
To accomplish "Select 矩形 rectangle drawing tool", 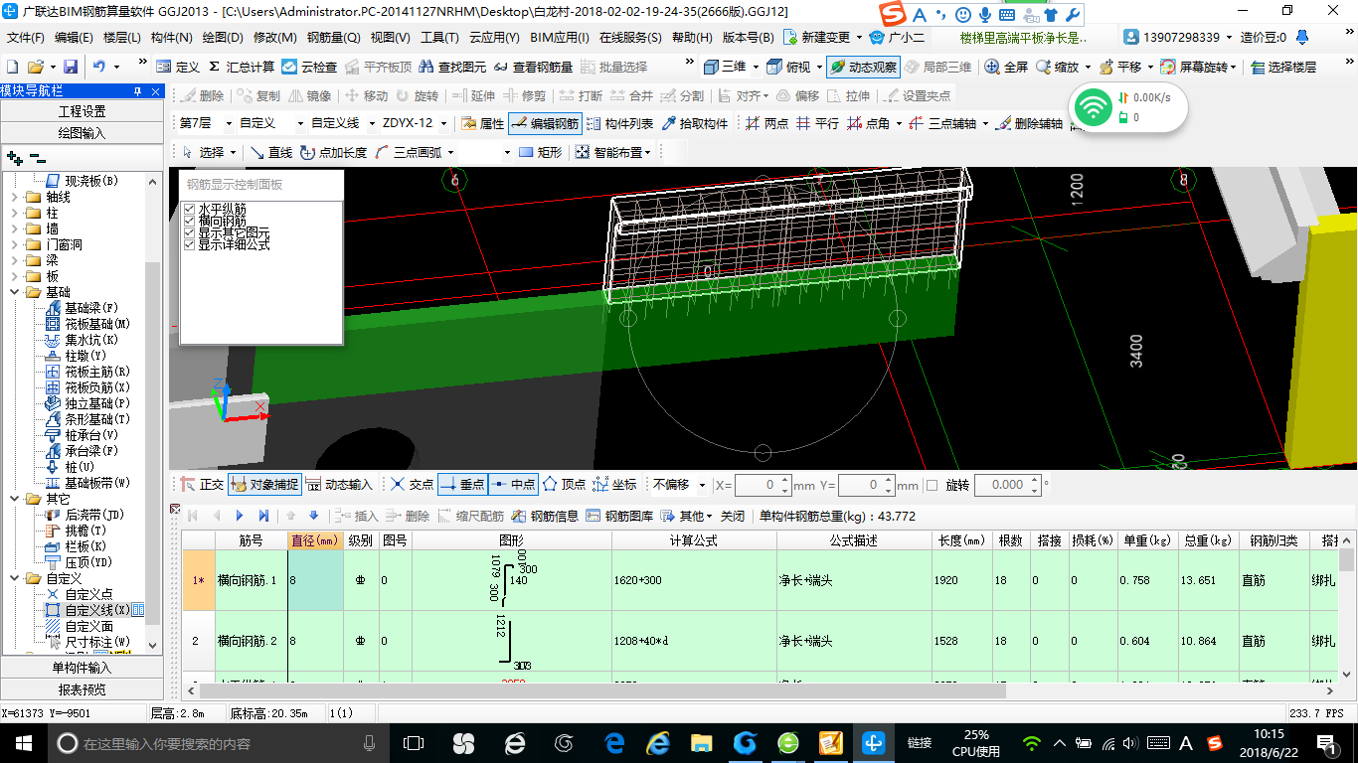I will point(540,152).
